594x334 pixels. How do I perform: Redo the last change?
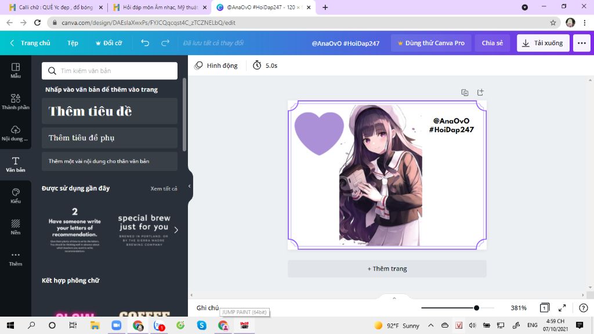pos(165,43)
